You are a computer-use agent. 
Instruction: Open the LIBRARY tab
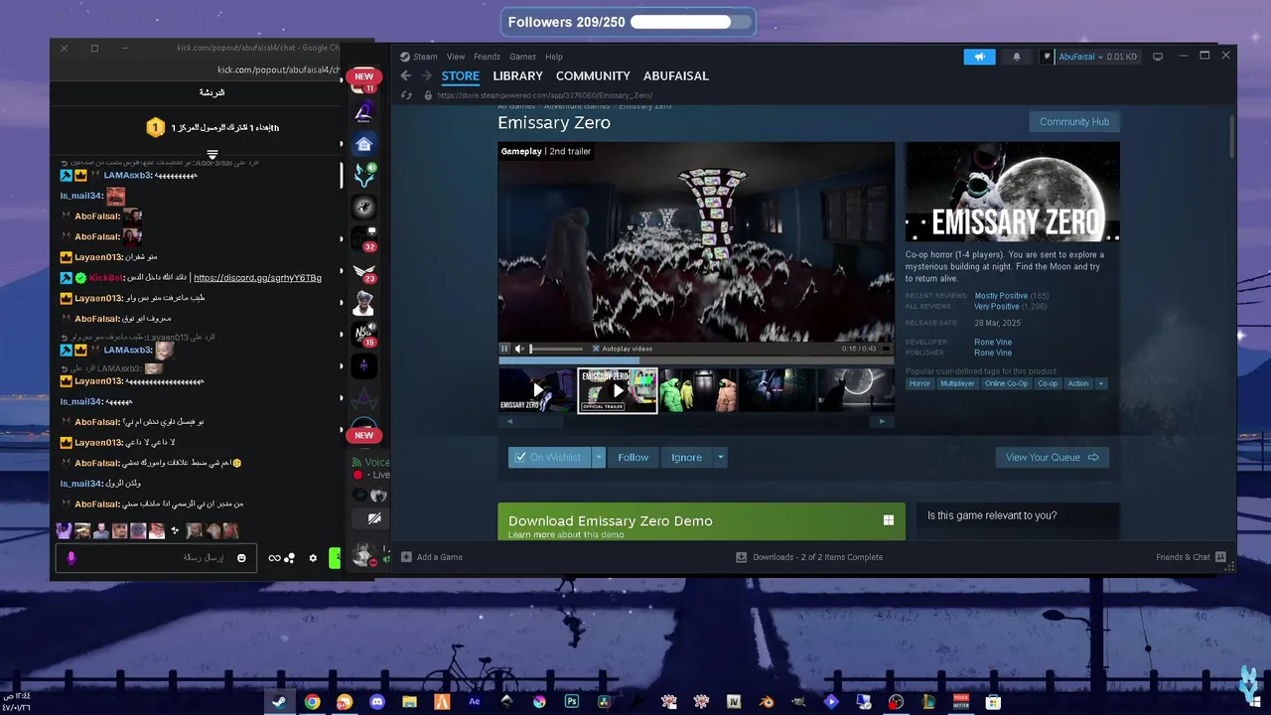click(x=518, y=75)
